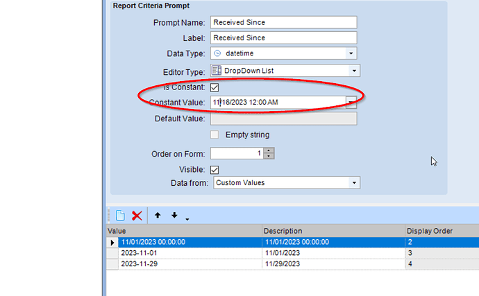Open the Editor Type dropdown

354,71
